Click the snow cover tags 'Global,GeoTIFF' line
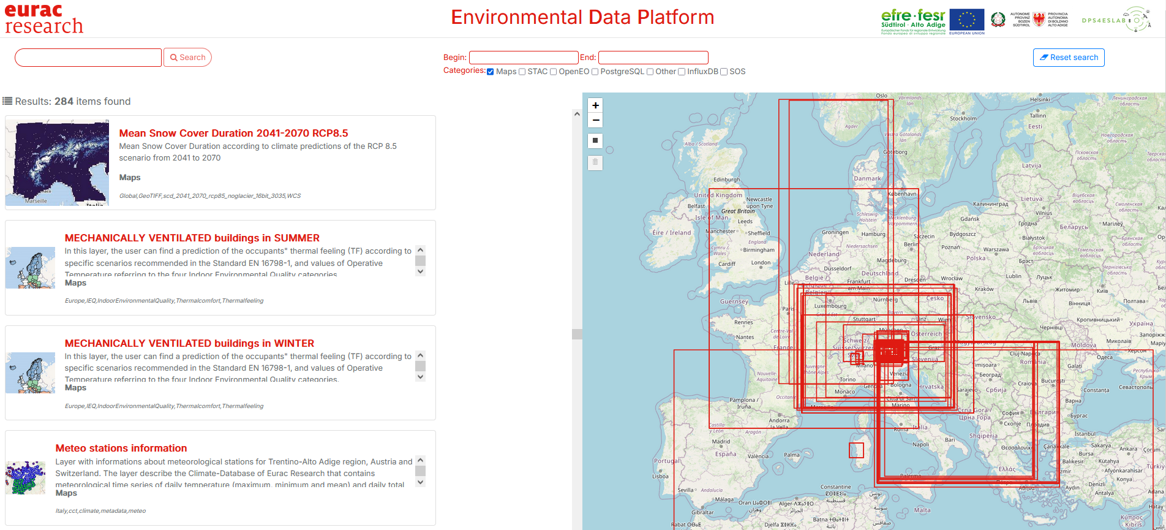The height and width of the screenshot is (530, 1166). 210,196
